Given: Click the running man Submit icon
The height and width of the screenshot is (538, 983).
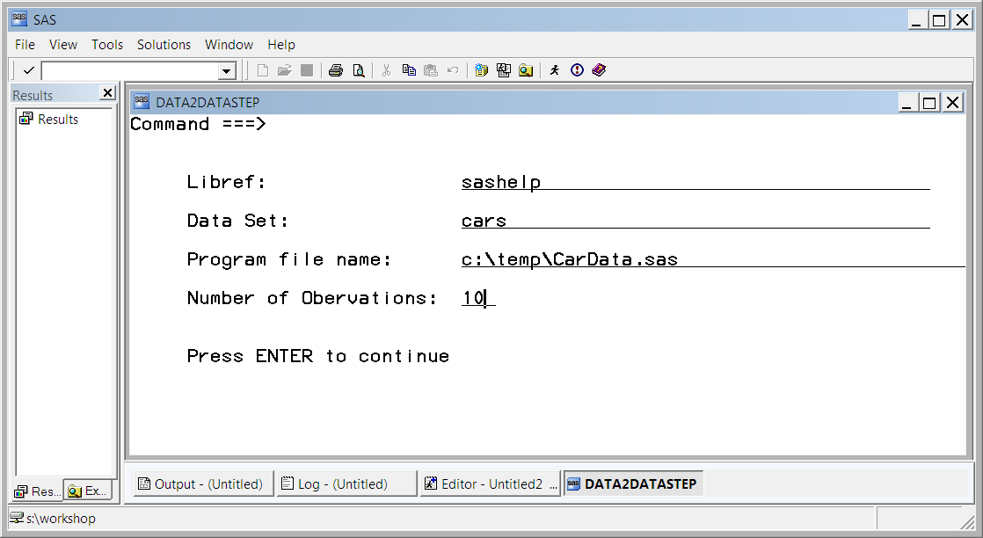Looking at the screenshot, I should (x=554, y=70).
